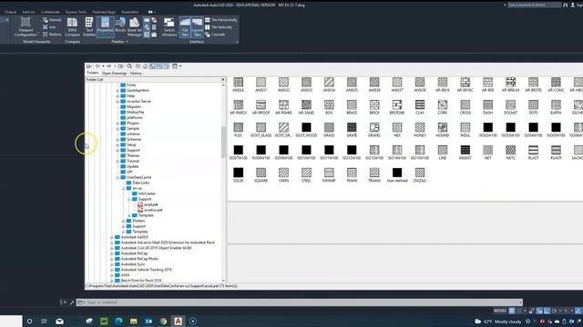Expand the Plugins folder node

[x=118, y=124]
